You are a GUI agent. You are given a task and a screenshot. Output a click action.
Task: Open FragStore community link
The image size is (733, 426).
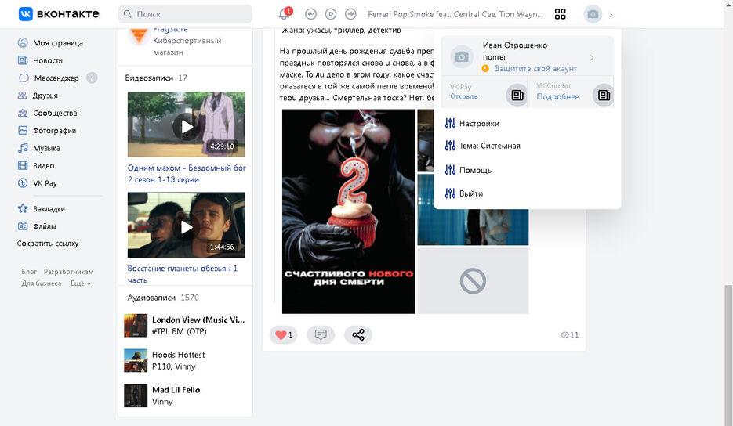(x=170, y=30)
